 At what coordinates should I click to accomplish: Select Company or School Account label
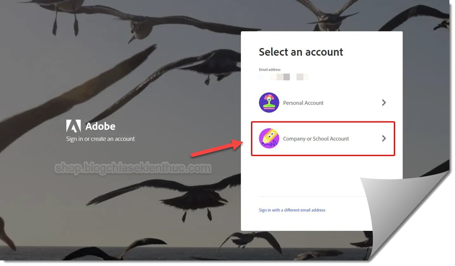316,139
